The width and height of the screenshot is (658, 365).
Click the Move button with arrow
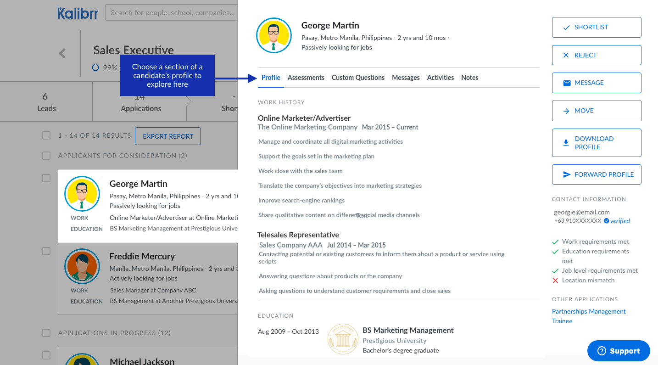click(596, 111)
